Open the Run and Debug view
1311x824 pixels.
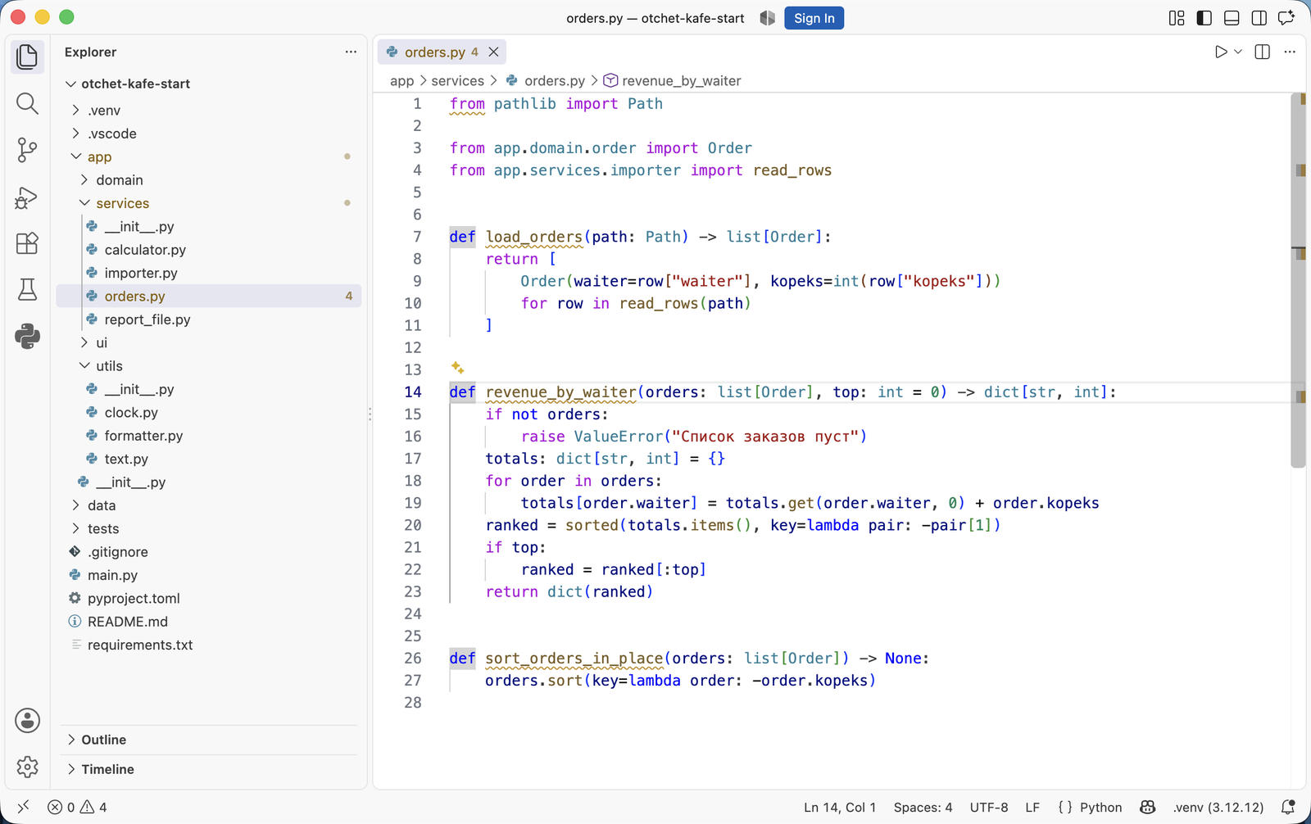point(27,197)
